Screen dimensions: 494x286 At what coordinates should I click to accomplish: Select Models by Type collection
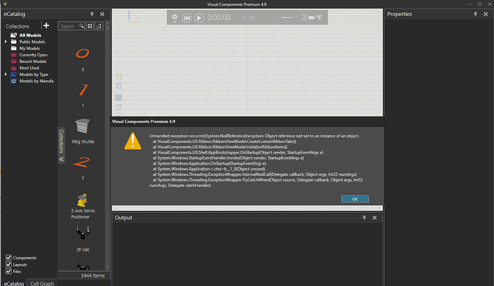point(34,74)
